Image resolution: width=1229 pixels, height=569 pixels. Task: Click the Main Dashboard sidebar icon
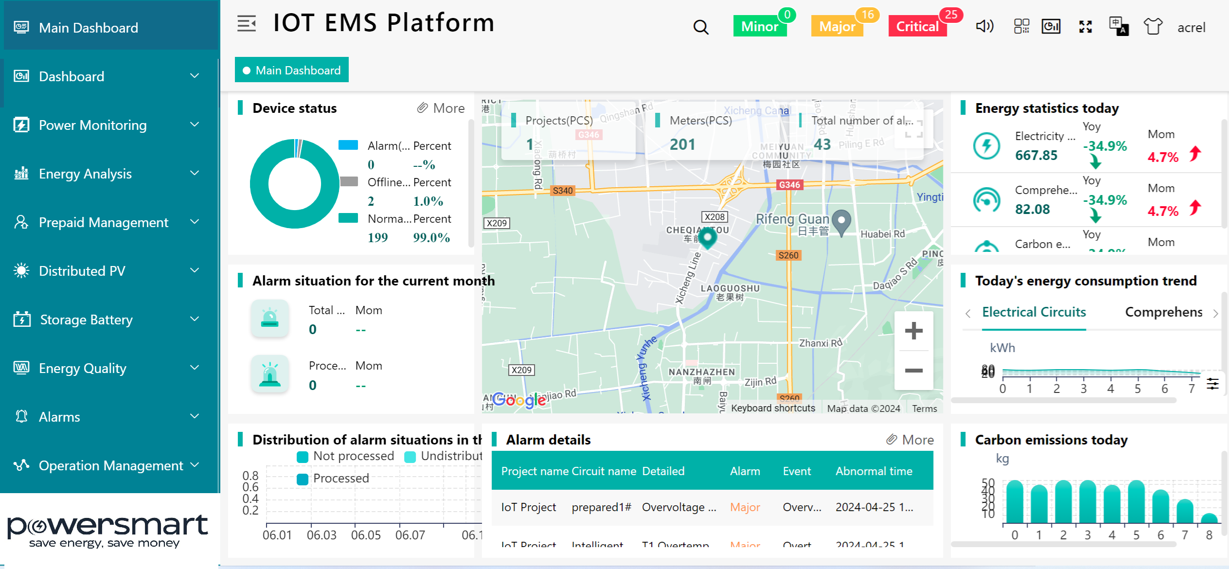point(21,27)
